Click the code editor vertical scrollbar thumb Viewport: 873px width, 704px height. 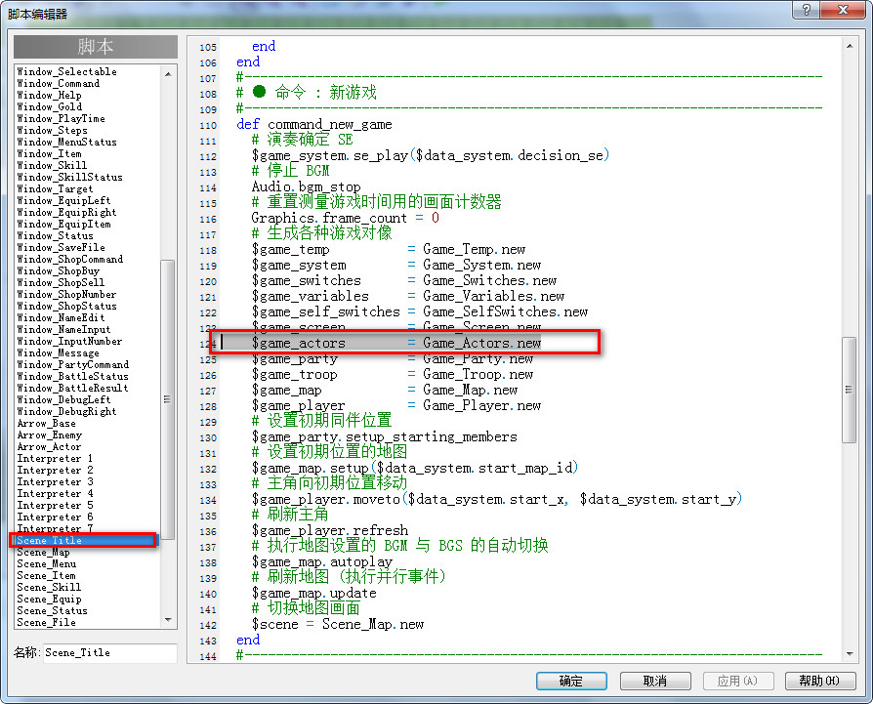coord(849,389)
